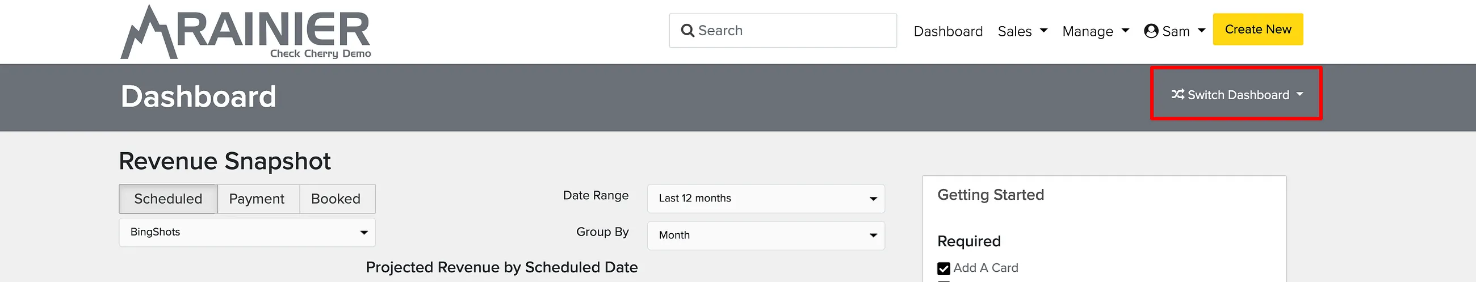
Task: Go to the Dashboard nav link
Action: (947, 31)
